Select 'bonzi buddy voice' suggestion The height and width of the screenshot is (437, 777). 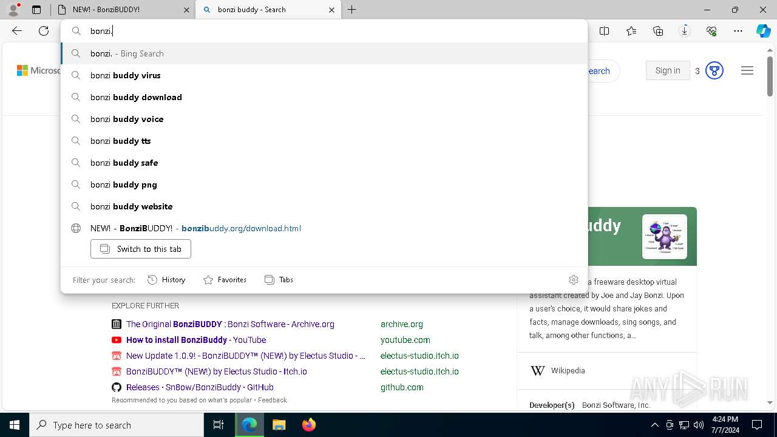[324, 119]
